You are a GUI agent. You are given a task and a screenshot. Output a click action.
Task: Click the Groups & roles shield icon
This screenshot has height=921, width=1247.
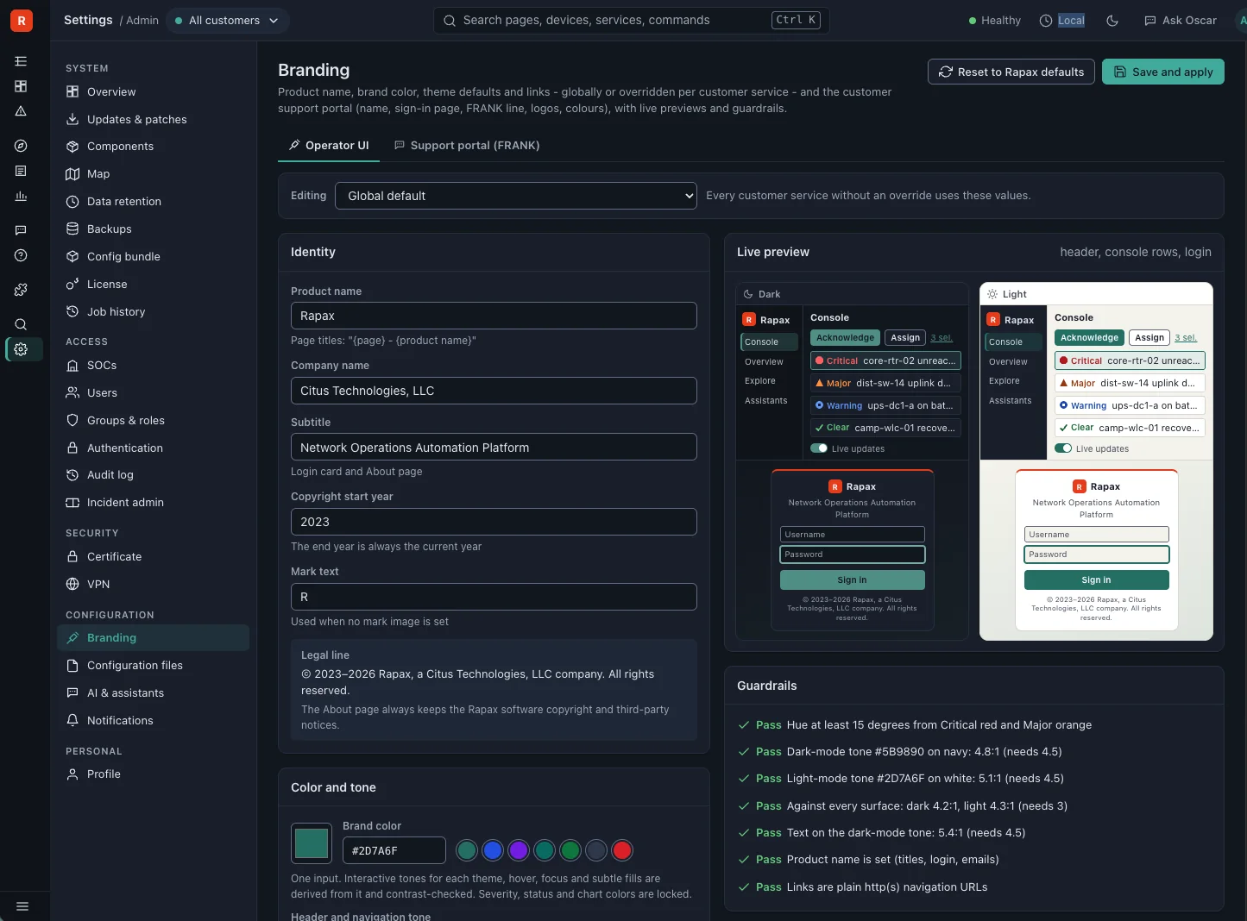click(72, 420)
